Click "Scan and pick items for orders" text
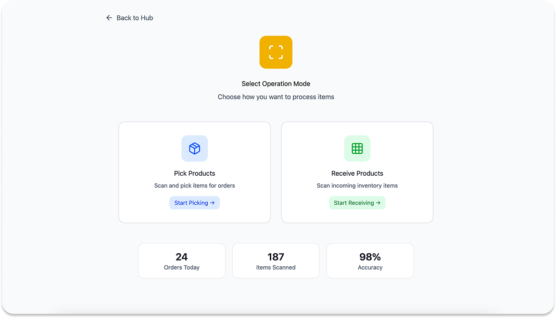 point(195,186)
